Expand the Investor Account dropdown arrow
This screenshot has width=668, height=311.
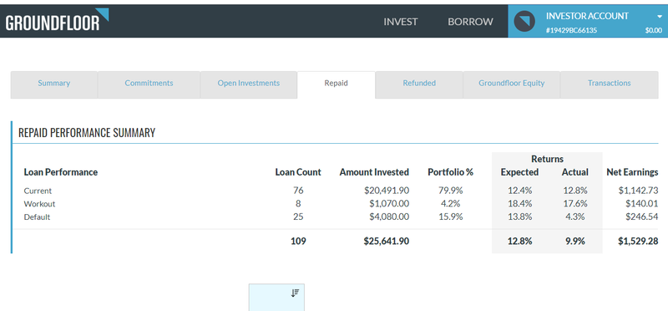click(659, 16)
